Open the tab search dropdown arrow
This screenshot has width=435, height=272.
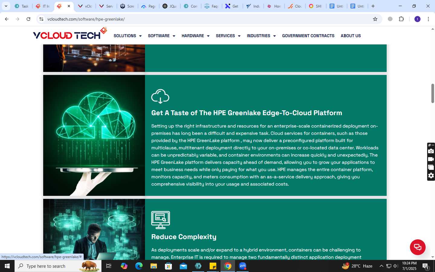(6, 6)
